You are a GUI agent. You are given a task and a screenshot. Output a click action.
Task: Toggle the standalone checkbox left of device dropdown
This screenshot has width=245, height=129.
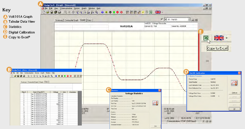point(162,19)
